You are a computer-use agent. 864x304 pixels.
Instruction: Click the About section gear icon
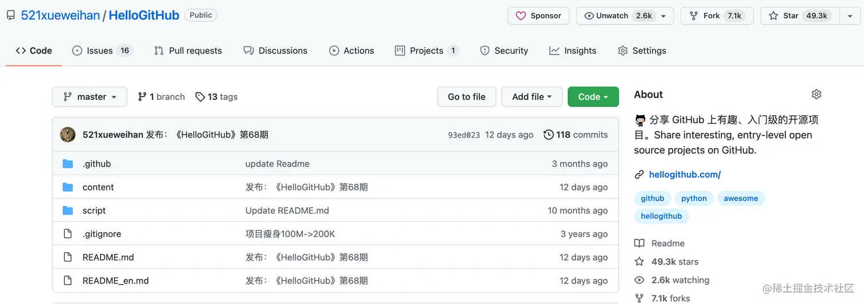(817, 94)
